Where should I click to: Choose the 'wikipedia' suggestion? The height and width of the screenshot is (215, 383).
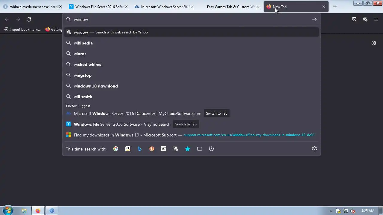click(x=191, y=43)
